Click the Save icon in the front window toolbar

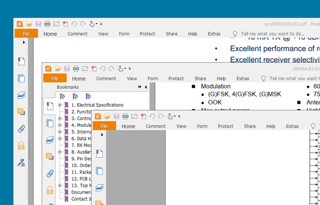pos(116,116)
